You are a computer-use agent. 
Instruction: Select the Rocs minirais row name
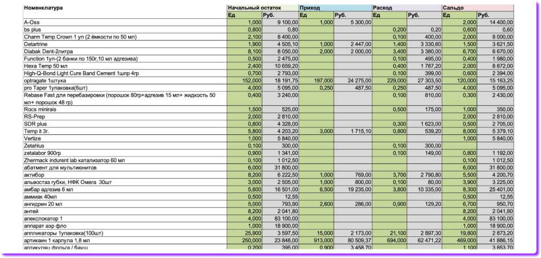pos(39,108)
